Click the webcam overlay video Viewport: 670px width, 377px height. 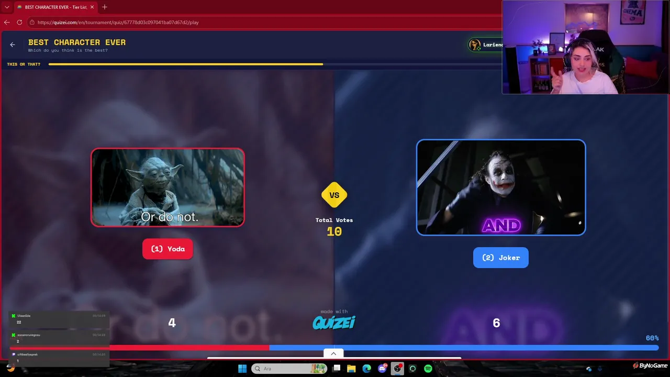point(586,47)
